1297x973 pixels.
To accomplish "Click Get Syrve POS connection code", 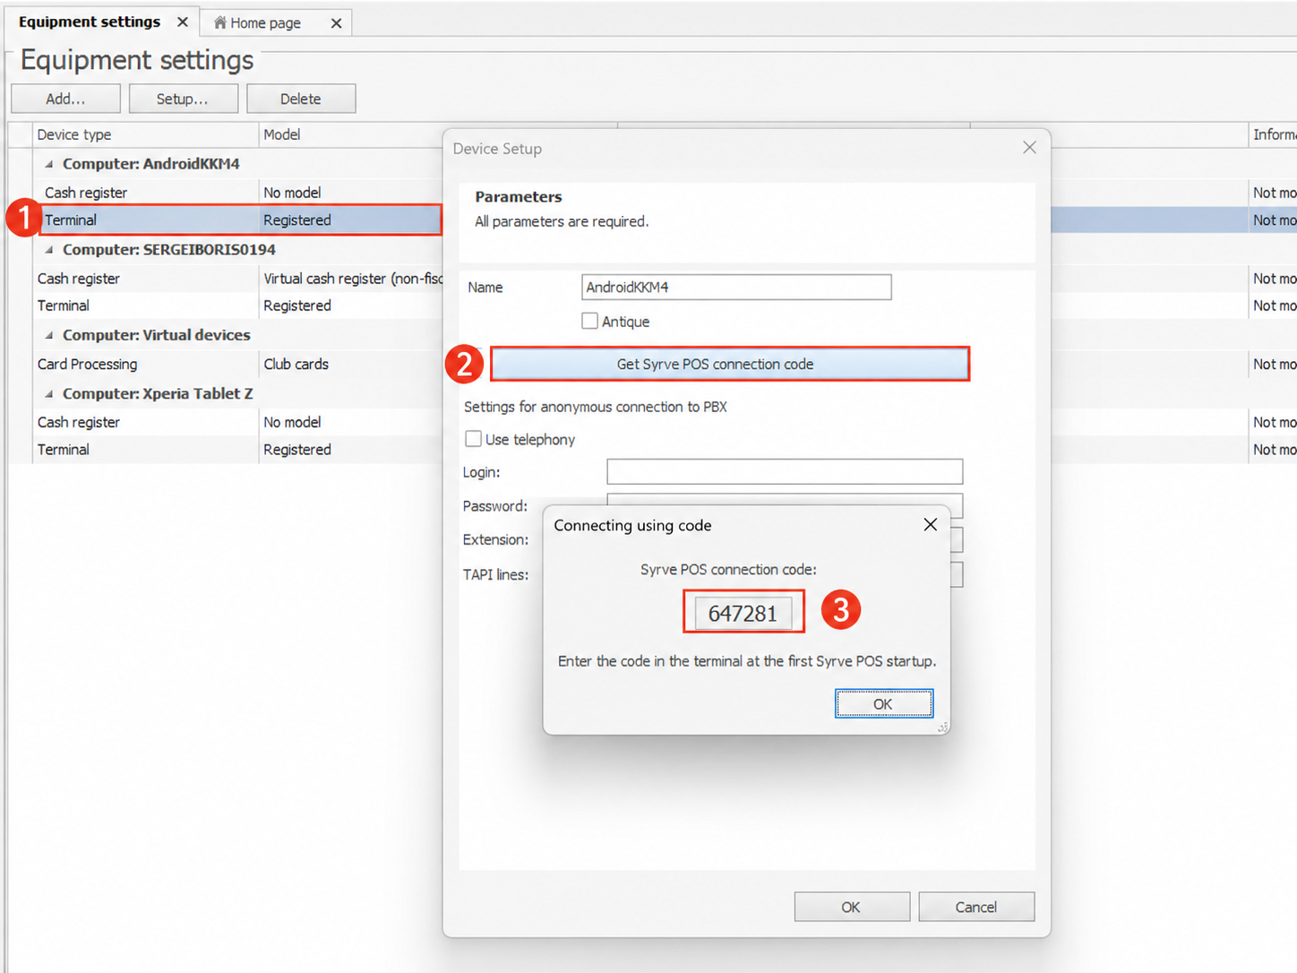I will click(x=729, y=364).
